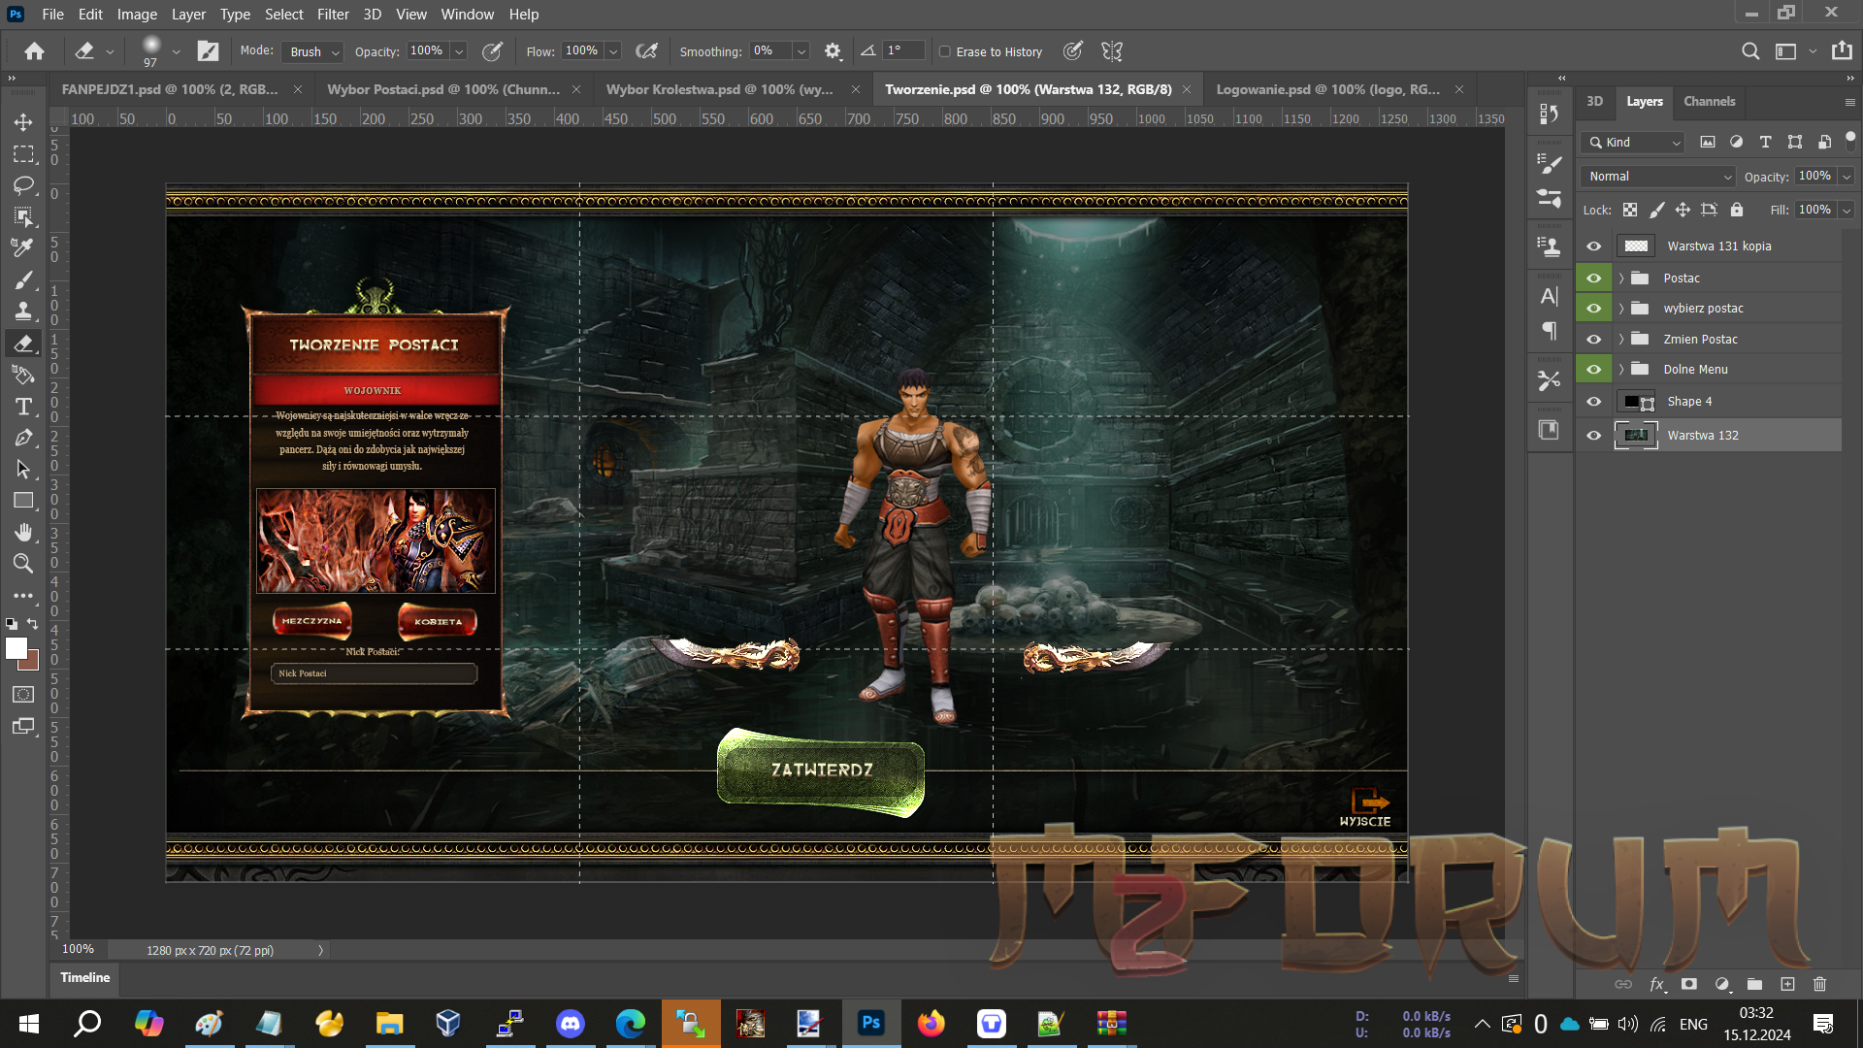Enable Erase to History checkbox
This screenshot has width=1863, height=1048.
click(x=944, y=51)
